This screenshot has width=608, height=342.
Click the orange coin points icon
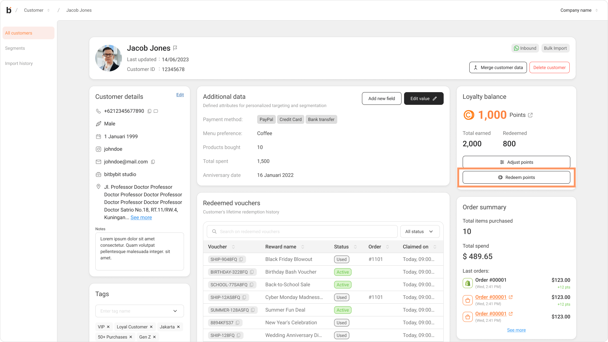click(x=469, y=115)
